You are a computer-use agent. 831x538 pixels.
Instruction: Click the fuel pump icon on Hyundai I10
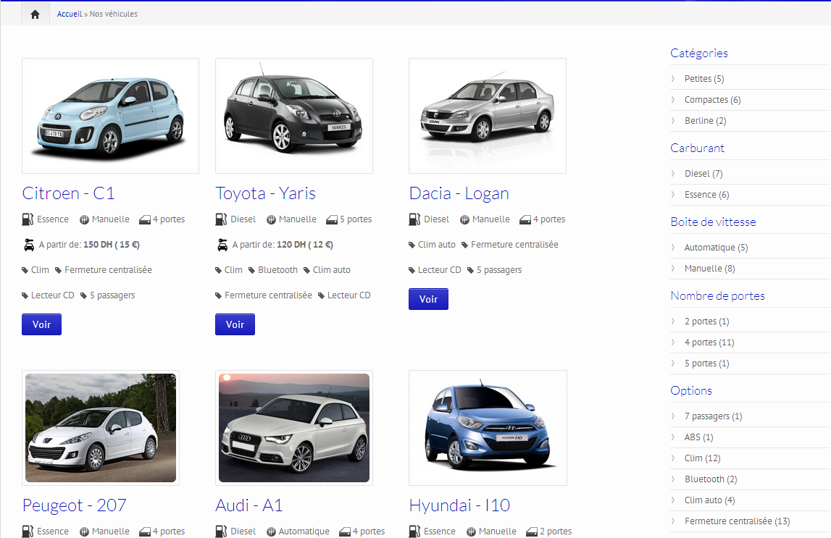(x=414, y=531)
